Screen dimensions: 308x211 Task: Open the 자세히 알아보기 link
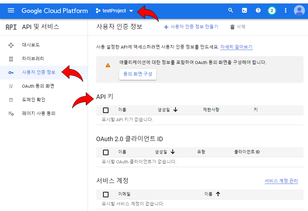(236, 47)
